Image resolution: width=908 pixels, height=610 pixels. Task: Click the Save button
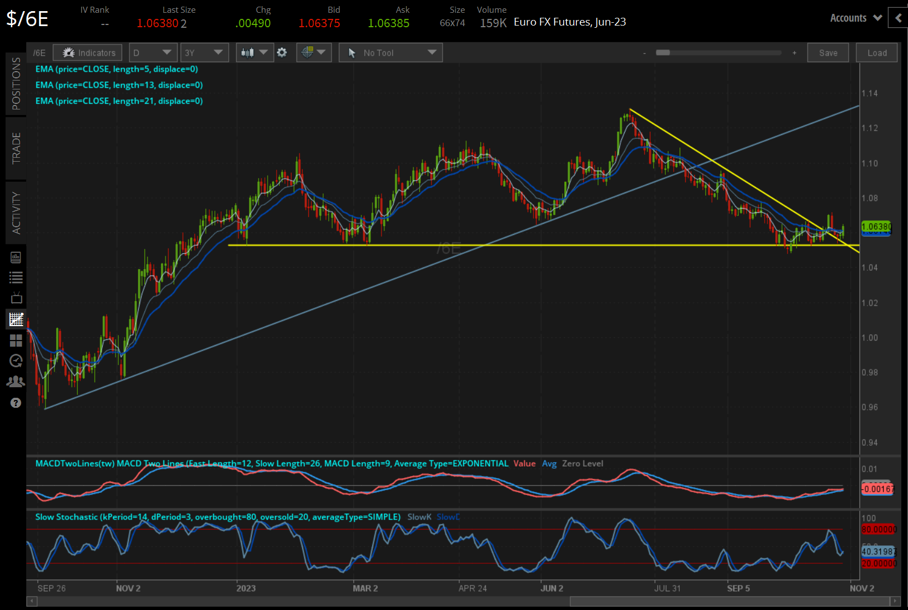click(827, 52)
